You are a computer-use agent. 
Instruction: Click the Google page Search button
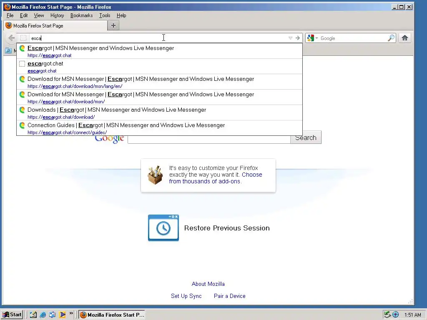tap(306, 137)
